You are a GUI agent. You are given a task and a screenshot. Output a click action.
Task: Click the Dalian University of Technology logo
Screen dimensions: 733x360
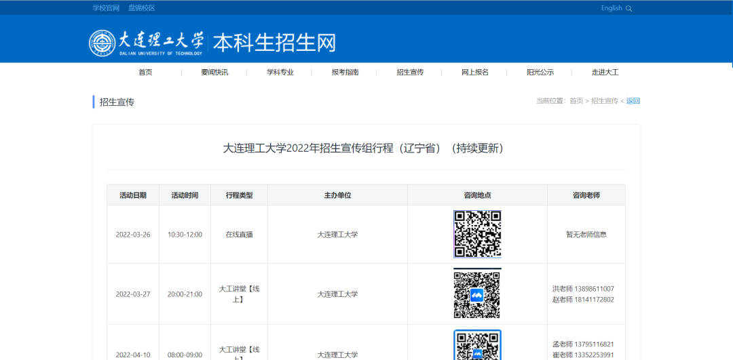[x=147, y=43]
